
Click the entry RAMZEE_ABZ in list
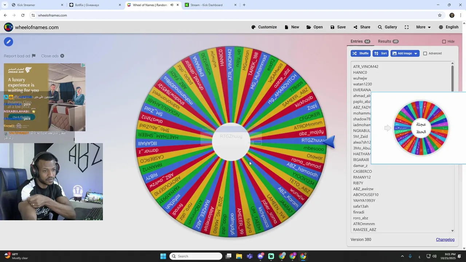[x=364, y=230]
